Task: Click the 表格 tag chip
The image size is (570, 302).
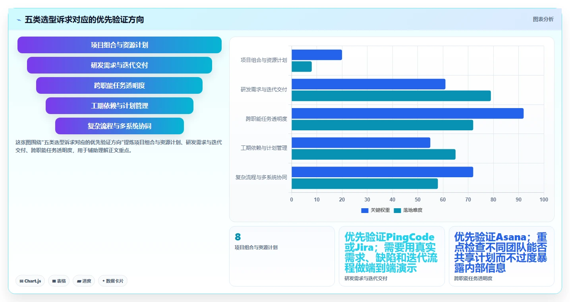Action: (59, 281)
